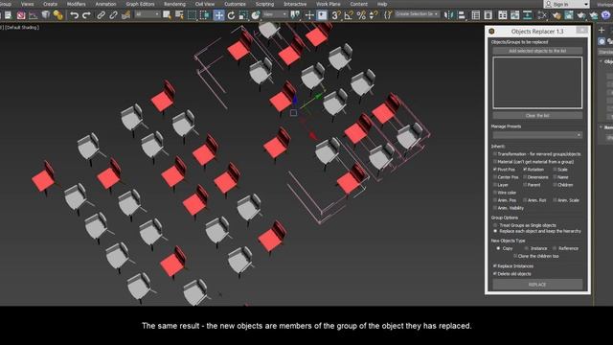Click Add selected objects to the list
The width and height of the screenshot is (613, 345).
pyautogui.click(x=537, y=51)
